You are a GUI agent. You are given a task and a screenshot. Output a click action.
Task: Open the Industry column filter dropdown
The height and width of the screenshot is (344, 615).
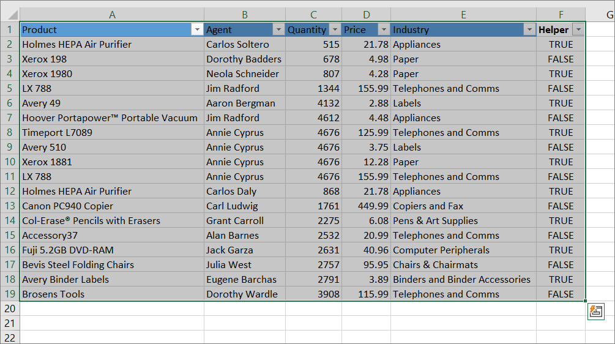click(x=529, y=29)
